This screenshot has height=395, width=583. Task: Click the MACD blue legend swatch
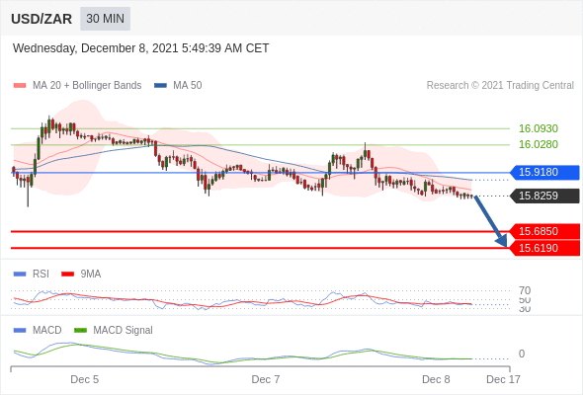coord(20,331)
